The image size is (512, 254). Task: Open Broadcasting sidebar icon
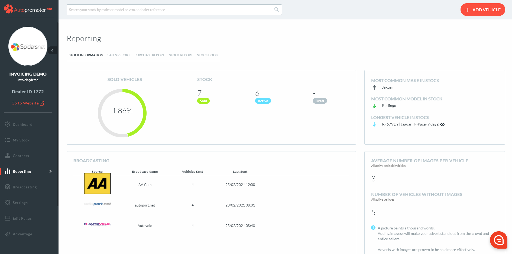(8, 187)
